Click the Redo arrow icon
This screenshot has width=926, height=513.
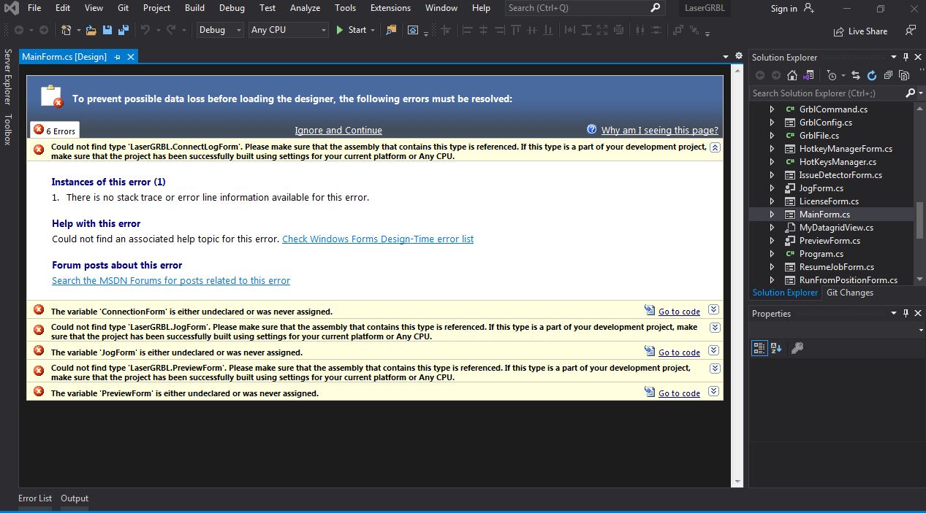171,30
